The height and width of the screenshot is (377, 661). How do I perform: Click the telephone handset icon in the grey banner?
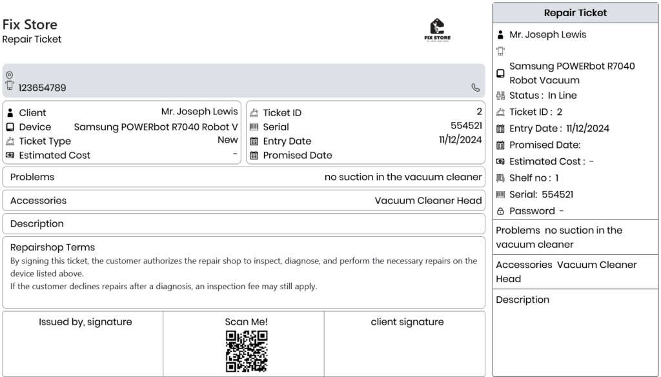point(476,87)
